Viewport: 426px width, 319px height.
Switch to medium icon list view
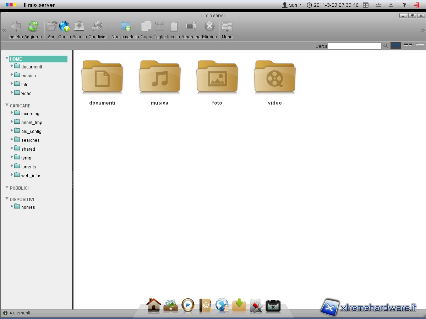click(x=408, y=45)
